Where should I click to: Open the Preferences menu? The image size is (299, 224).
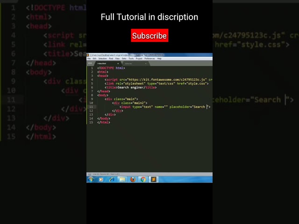(149, 58)
